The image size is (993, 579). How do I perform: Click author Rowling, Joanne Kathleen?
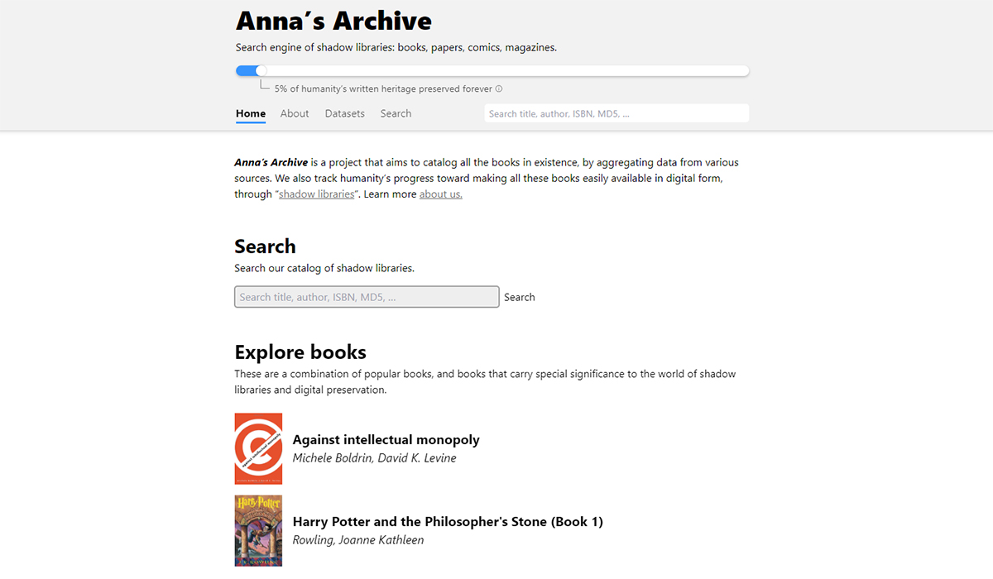(x=358, y=540)
